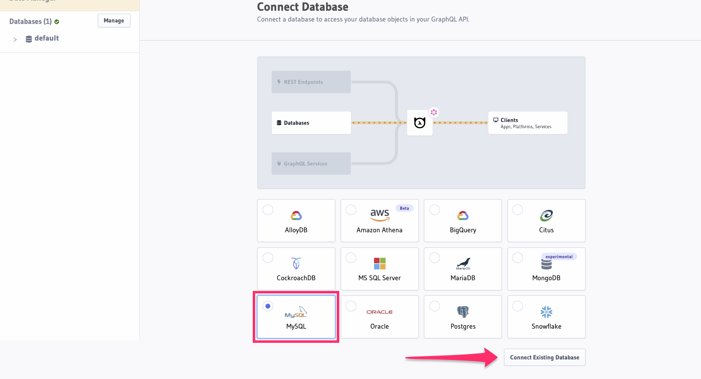701x379 pixels.
Task: Select the MongoDB radio button
Action: [x=518, y=258]
